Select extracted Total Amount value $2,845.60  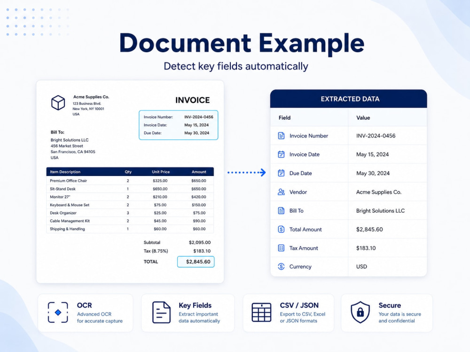(369, 230)
